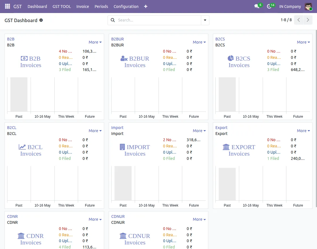Click the Past bar in B2CS chart
This screenshot has width=317, height=249.
(x=227, y=94)
